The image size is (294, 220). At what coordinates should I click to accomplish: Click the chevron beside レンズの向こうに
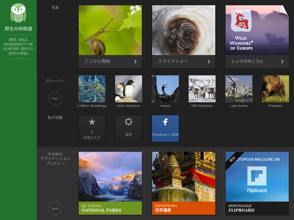(x=282, y=61)
